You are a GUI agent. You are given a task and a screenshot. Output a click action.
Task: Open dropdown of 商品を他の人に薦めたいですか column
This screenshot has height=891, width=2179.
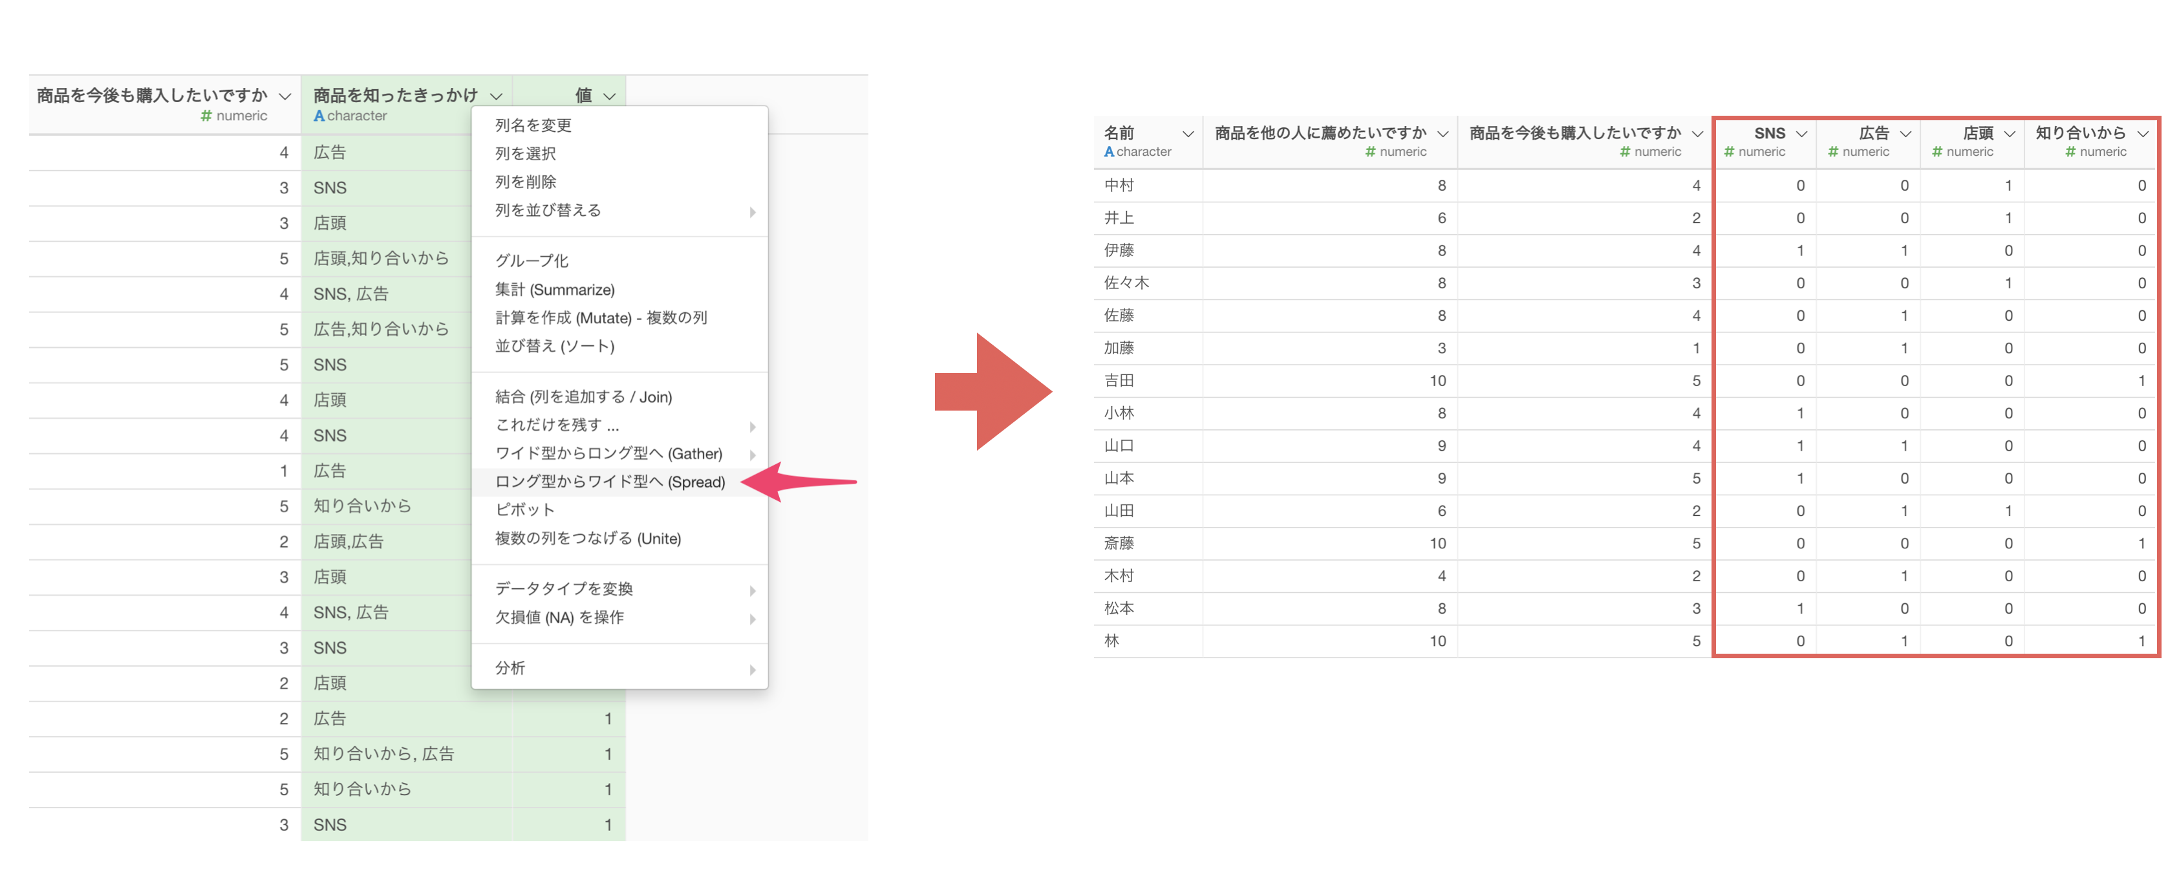click(x=1443, y=134)
